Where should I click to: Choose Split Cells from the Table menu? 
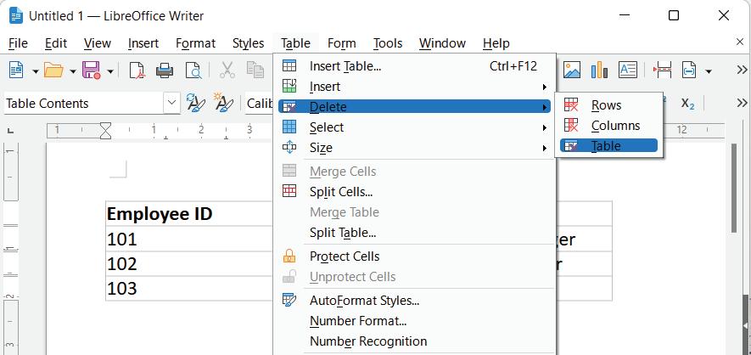341,192
